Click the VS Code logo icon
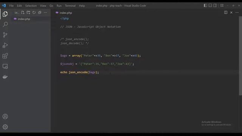 coord(4,6)
